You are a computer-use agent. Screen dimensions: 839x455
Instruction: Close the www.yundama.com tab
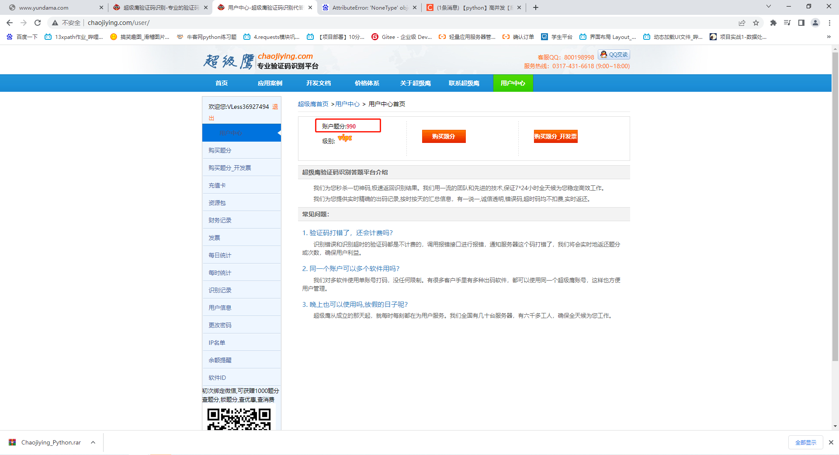101,7
